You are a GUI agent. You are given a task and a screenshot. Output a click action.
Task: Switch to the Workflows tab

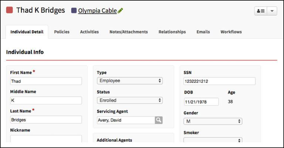click(x=231, y=32)
